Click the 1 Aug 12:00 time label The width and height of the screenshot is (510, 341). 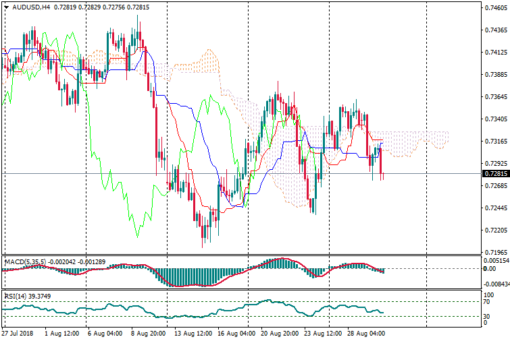point(60,334)
